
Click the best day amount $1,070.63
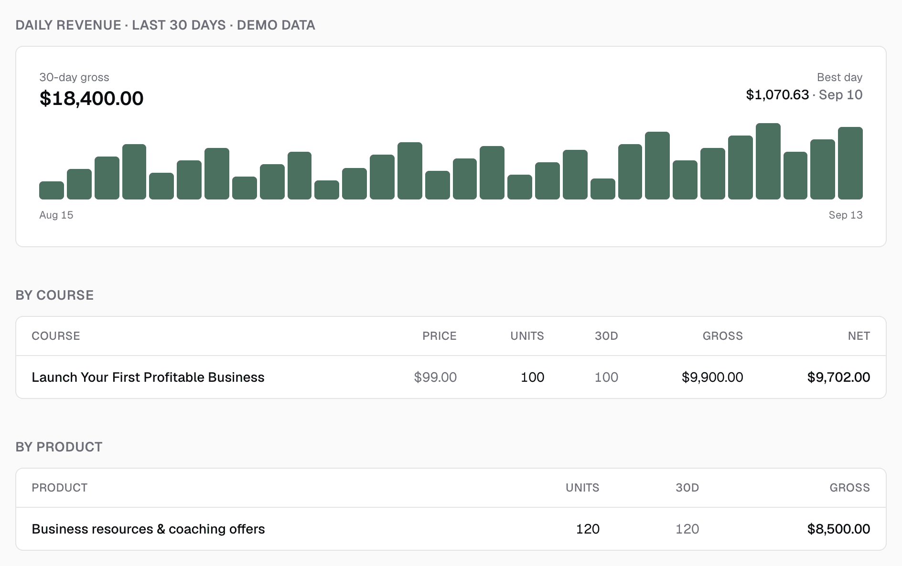pos(777,94)
